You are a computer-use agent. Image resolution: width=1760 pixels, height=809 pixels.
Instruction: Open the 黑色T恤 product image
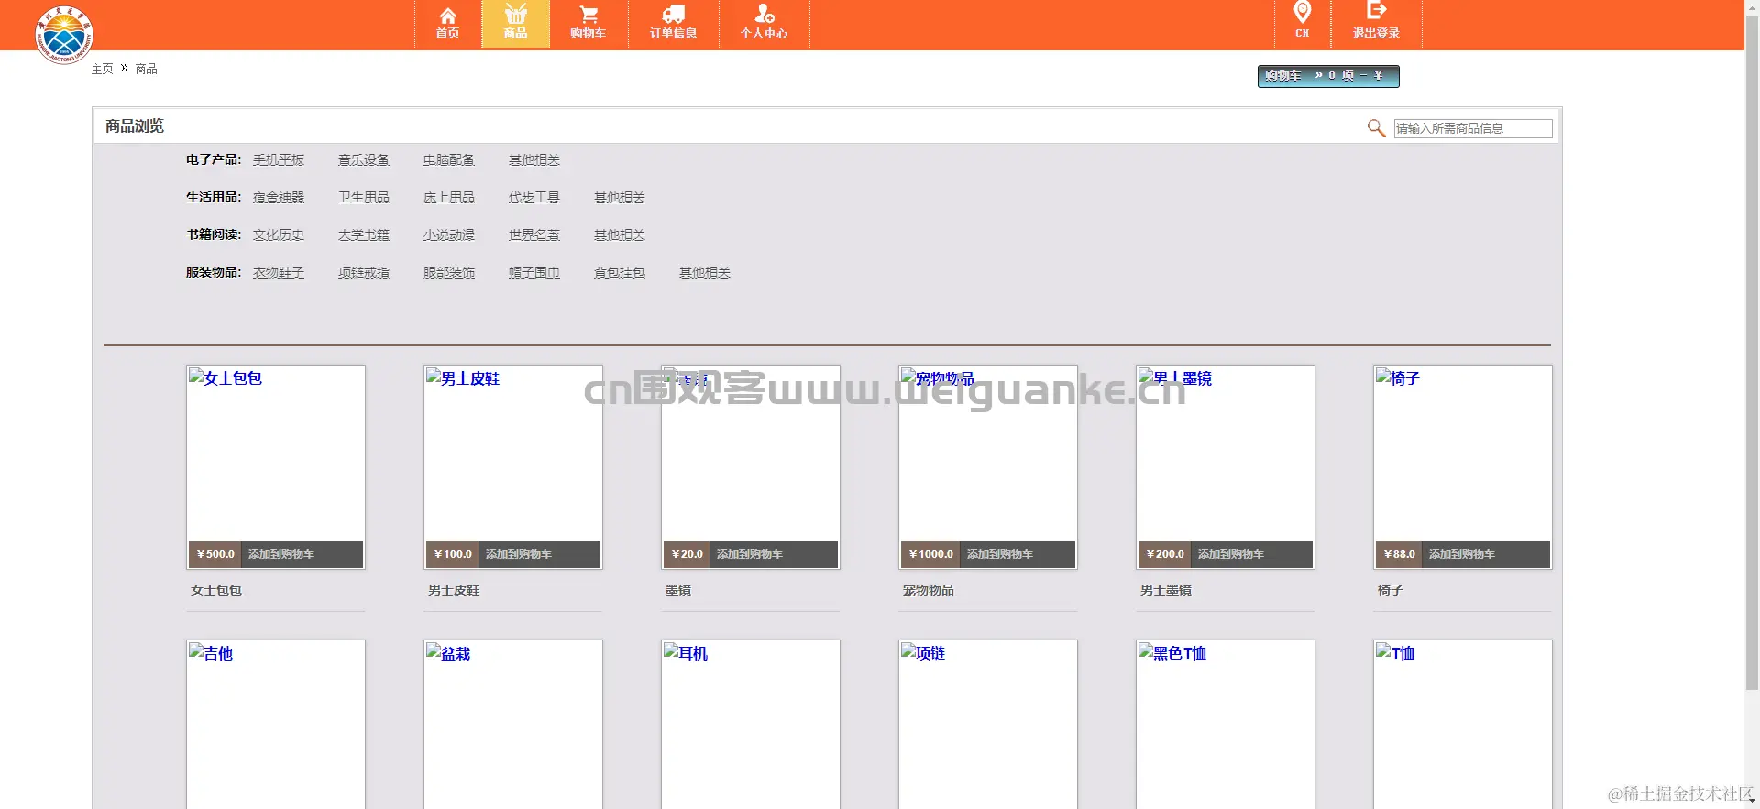[1226, 724]
